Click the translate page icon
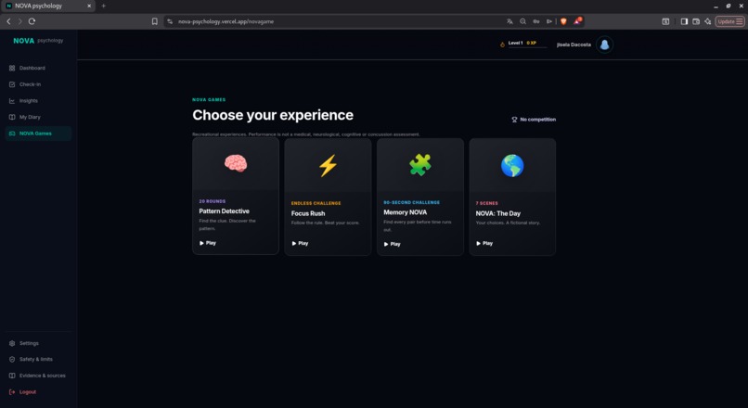 [509, 21]
